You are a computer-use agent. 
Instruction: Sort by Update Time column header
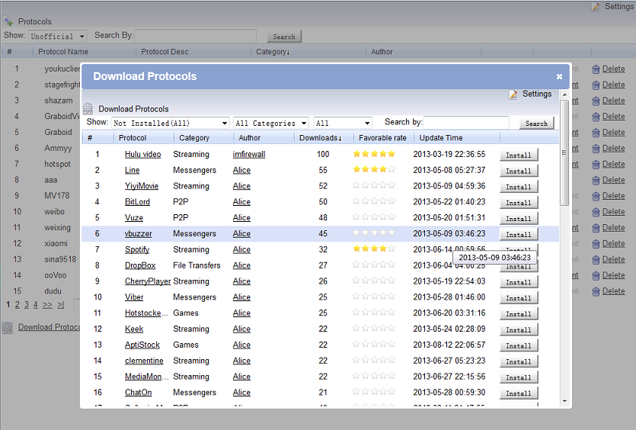tap(441, 138)
